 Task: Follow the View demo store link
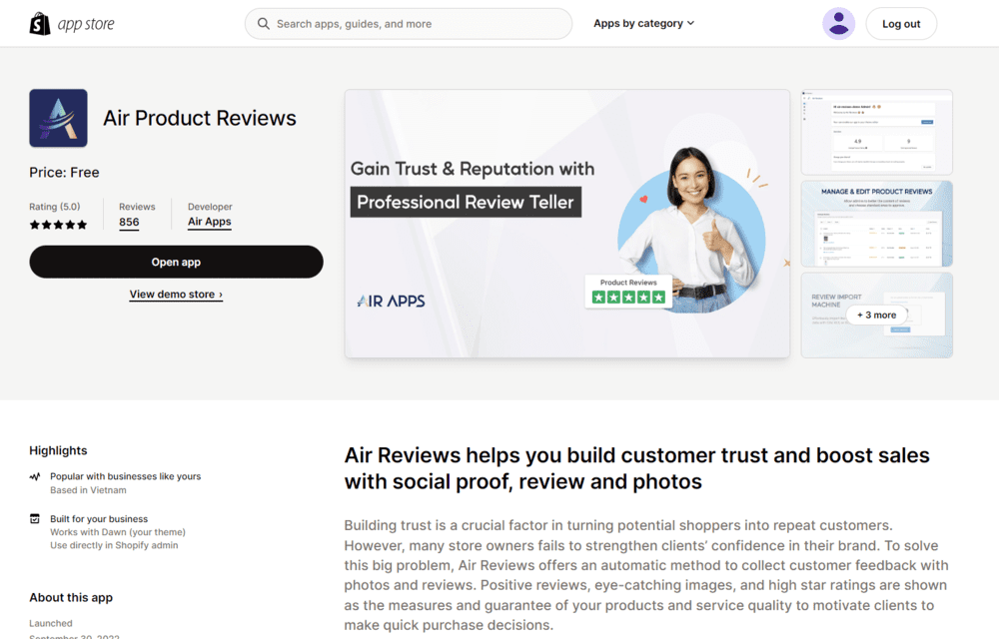pyautogui.click(x=176, y=295)
